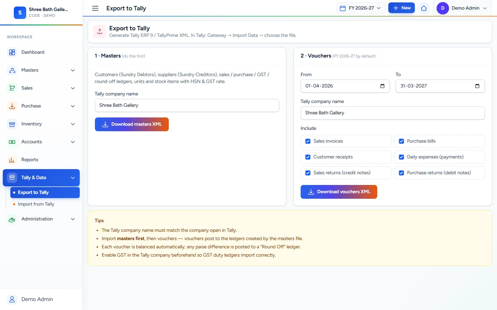This screenshot has height=310, width=497.
Task: Uncheck Daily expenses (payments) checkbox
Action: 401,157
